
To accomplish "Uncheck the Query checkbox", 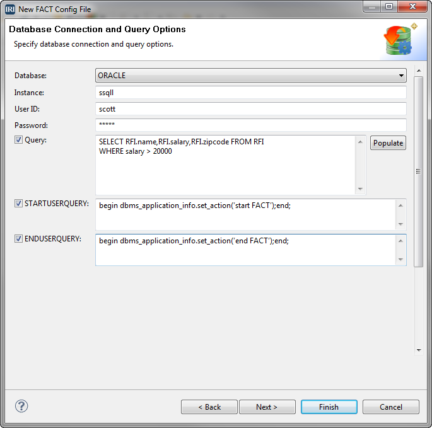I will [18, 140].
